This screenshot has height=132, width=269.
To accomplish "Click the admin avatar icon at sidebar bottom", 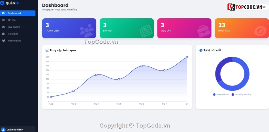I will [3, 129].
